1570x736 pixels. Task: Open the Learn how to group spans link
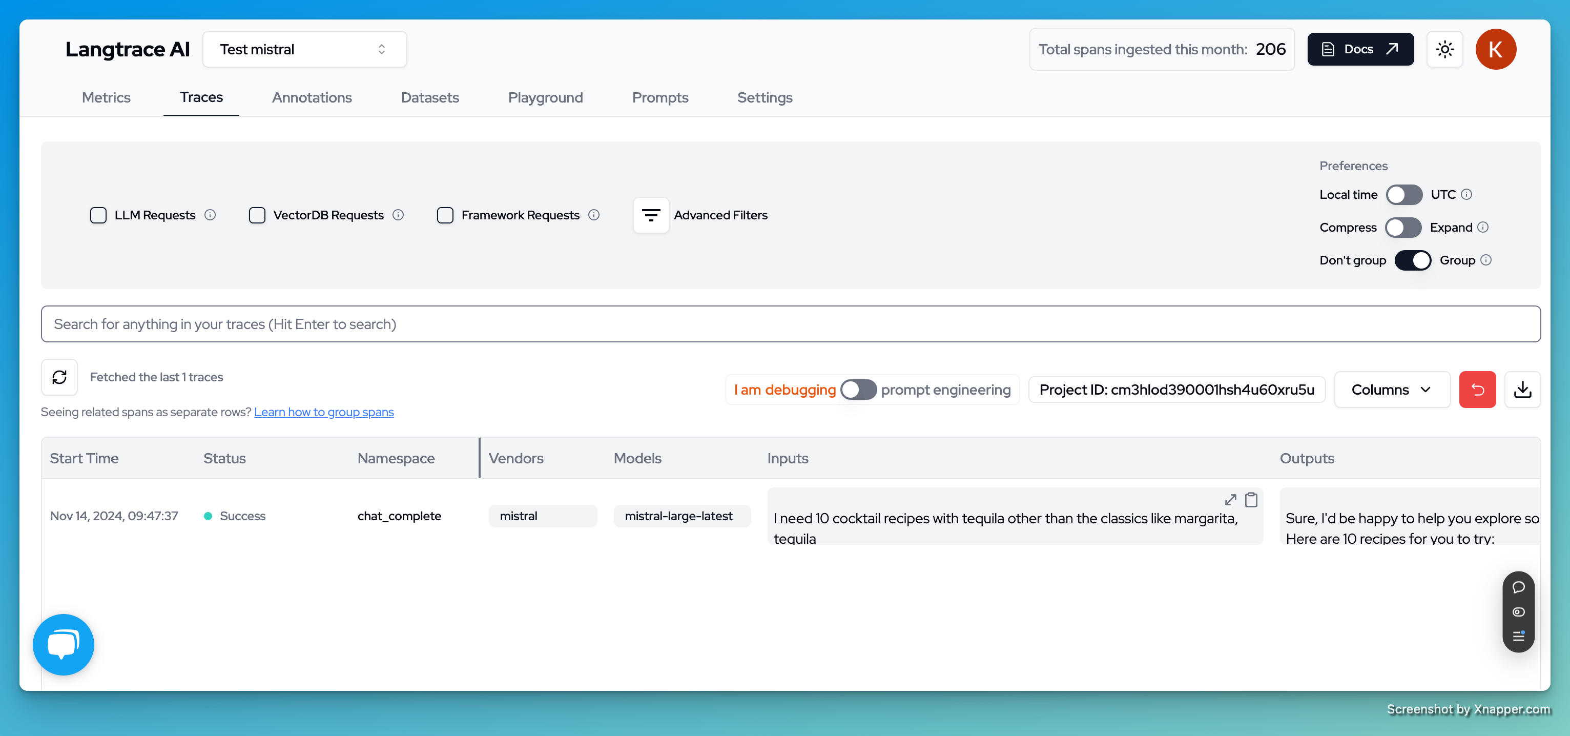coord(324,412)
